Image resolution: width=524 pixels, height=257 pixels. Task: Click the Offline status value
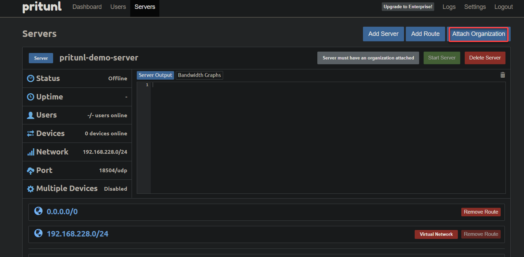pos(118,78)
